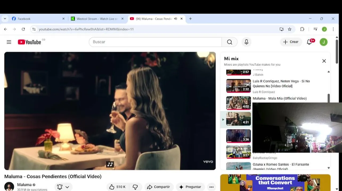Click the Compartir share button
The height and width of the screenshot is (191, 342).
point(159,187)
